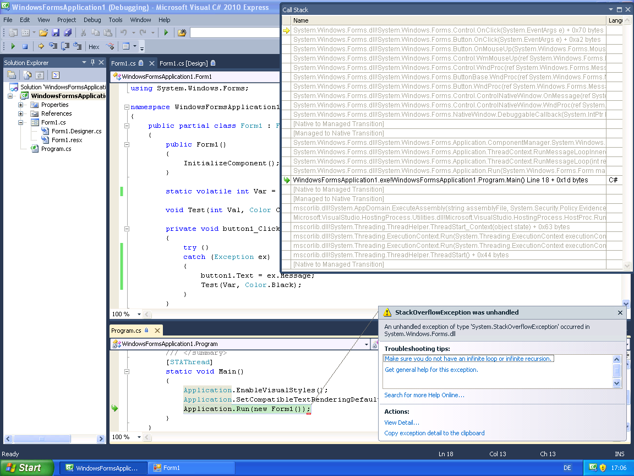Open the Call Stack window position dropdown
634x476 pixels.
[610, 10]
